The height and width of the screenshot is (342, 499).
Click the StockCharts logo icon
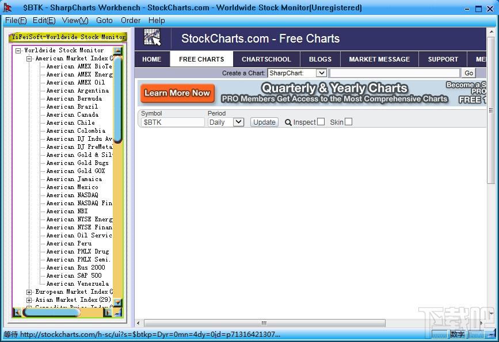pyautogui.click(x=153, y=37)
